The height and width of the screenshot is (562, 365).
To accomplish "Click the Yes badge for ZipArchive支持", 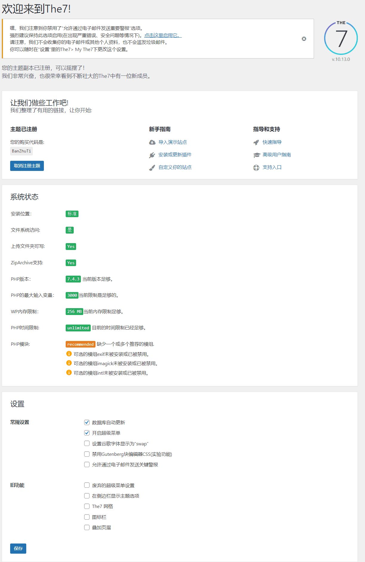I will 71,263.
